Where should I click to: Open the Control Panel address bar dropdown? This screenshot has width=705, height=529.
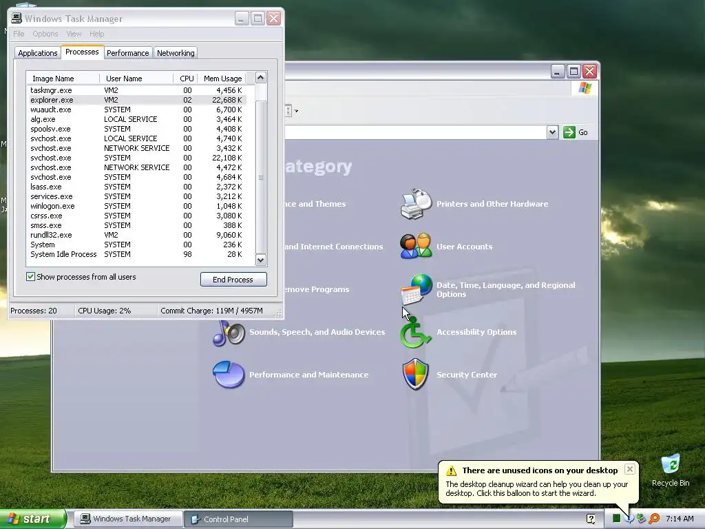tap(552, 132)
